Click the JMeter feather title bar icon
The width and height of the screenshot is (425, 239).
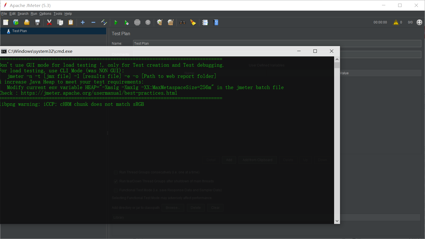click(x=5, y=5)
